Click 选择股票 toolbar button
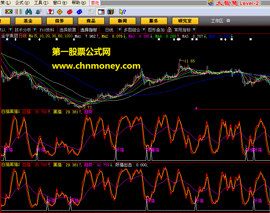The width and height of the screenshot is (270, 213). point(68,30)
